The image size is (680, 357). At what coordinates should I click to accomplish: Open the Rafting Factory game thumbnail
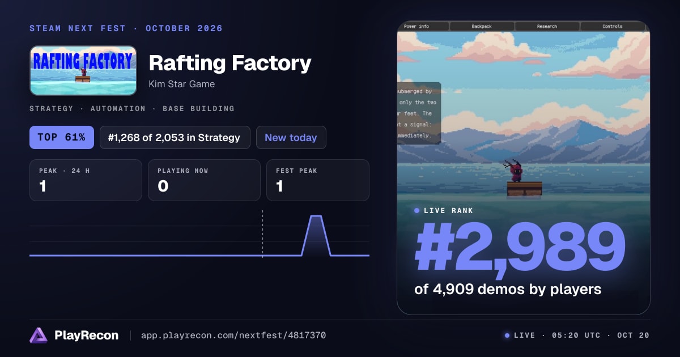click(83, 70)
